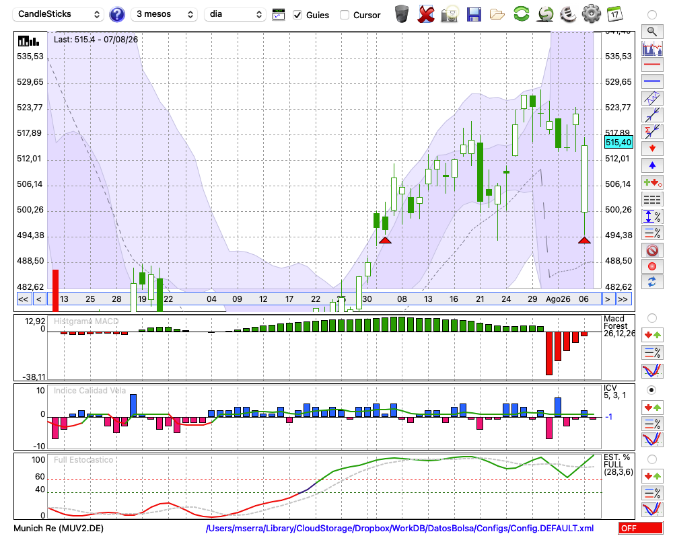Click the dollar sign refresh icon
Image resolution: width=673 pixels, height=538 pixels.
546,13
